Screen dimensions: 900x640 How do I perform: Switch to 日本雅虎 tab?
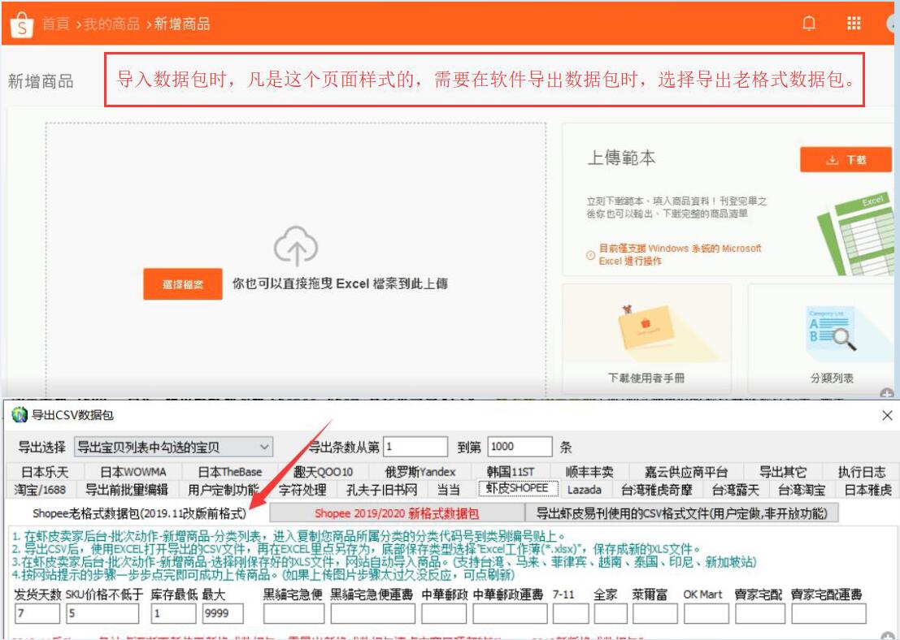pyautogui.click(x=867, y=490)
